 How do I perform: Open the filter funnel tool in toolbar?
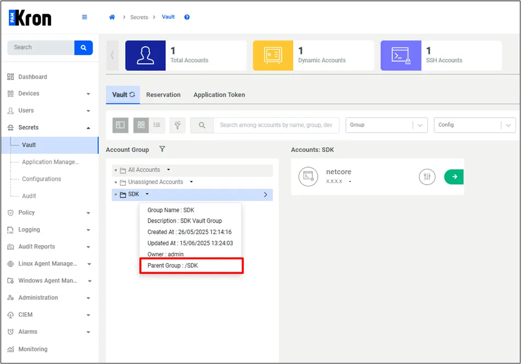[177, 125]
